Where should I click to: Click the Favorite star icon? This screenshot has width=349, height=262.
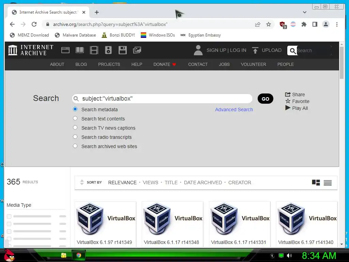point(288,101)
